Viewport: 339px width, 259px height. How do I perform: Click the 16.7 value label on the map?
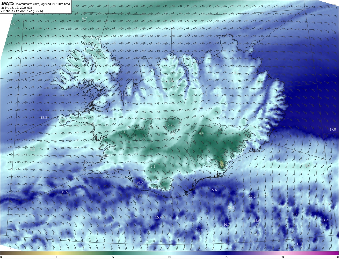(227, 224)
